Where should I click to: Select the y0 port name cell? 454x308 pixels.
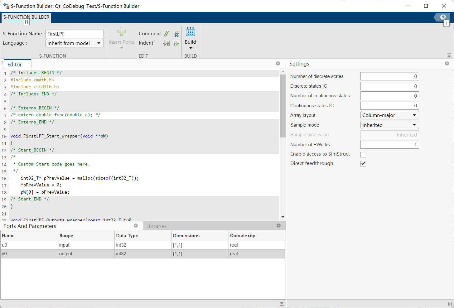tap(29, 254)
